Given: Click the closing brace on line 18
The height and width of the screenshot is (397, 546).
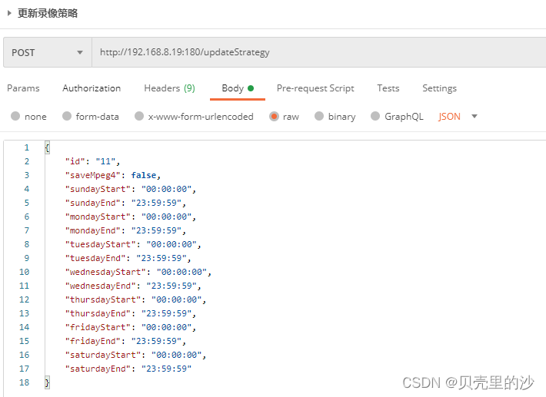Looking at the screenshot, I should point(48,382).
